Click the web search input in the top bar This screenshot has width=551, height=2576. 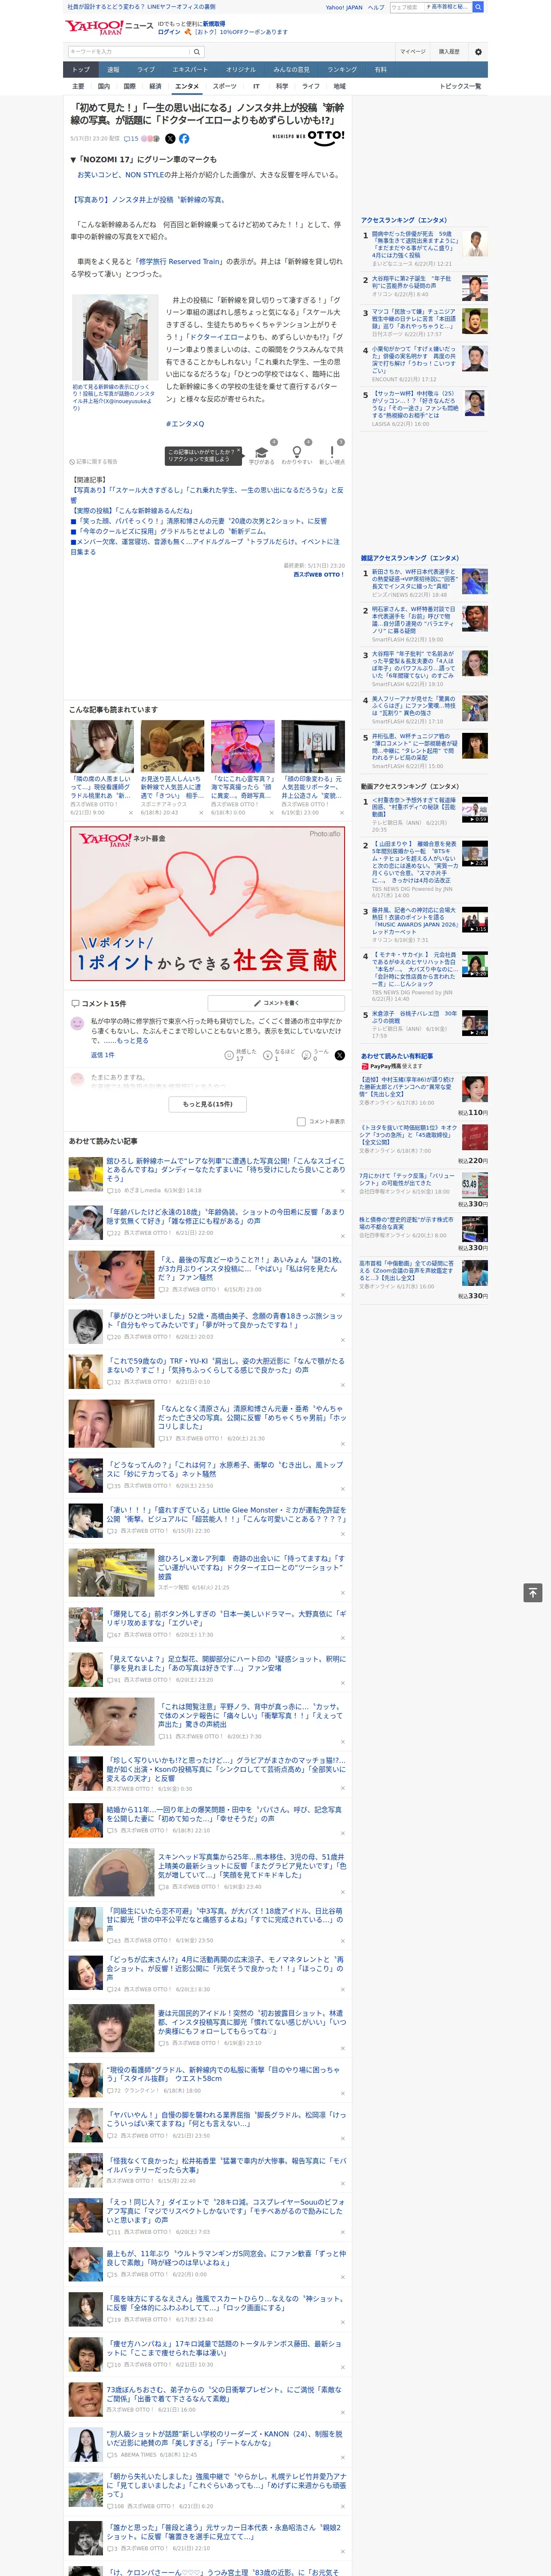(x=406, y=7)
